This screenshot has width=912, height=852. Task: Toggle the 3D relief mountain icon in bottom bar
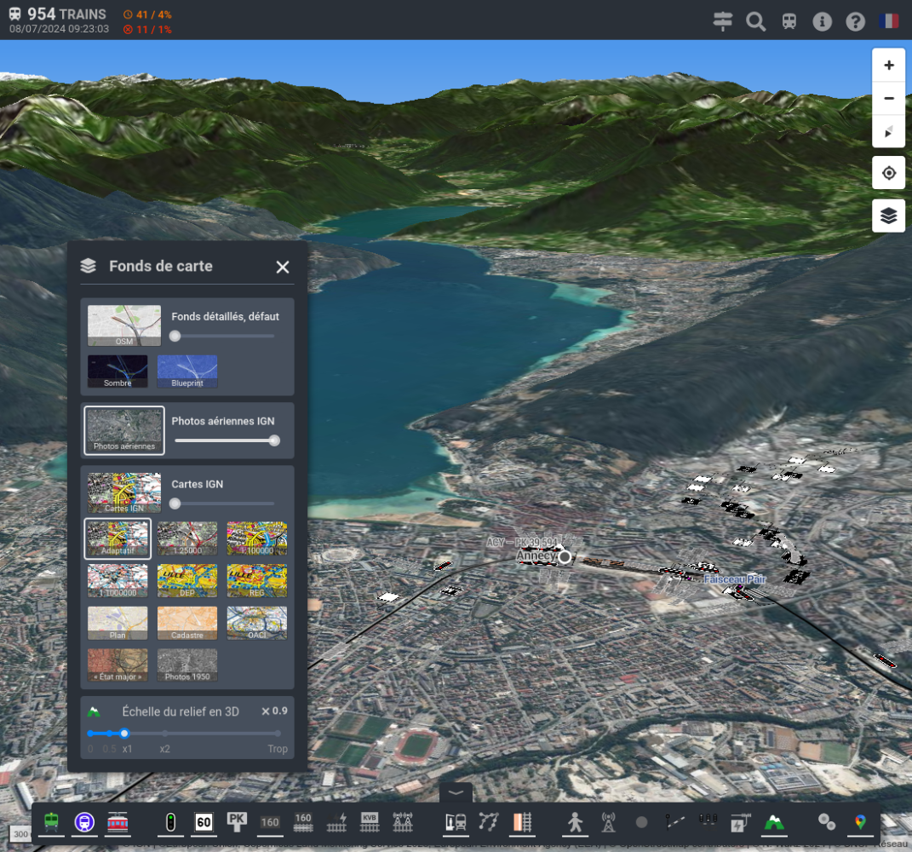coord(773,822)
